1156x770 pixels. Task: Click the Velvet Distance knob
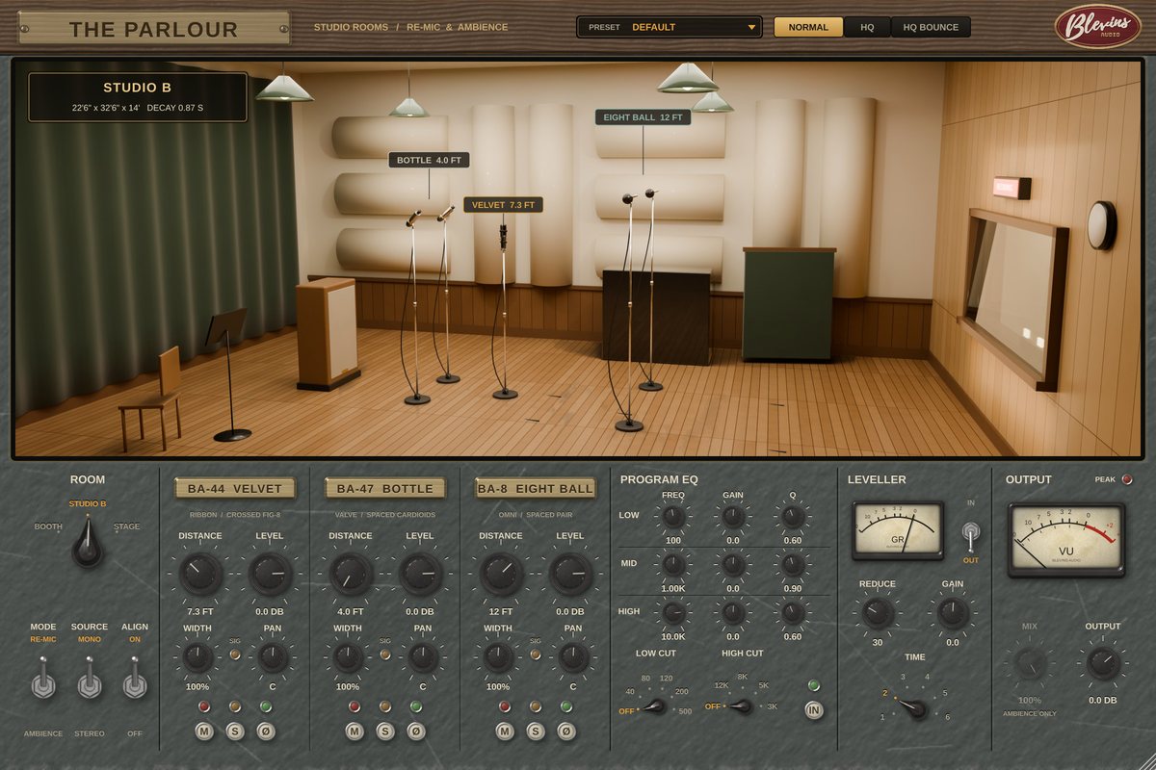[200, 574]
